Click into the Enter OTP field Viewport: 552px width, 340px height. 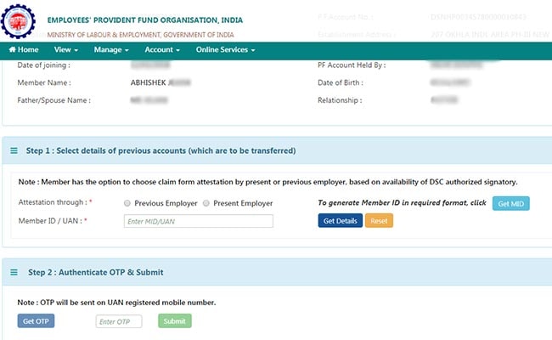click(x=118, y=321)
